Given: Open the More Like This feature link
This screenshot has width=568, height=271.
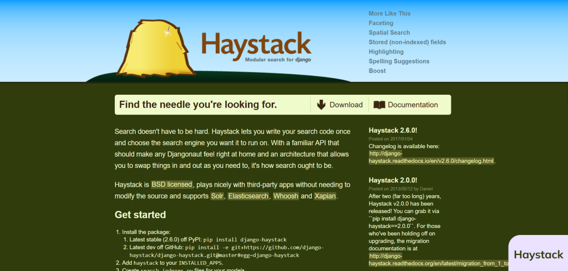Looking at the screenshot, I should click(x=389, y=13).
